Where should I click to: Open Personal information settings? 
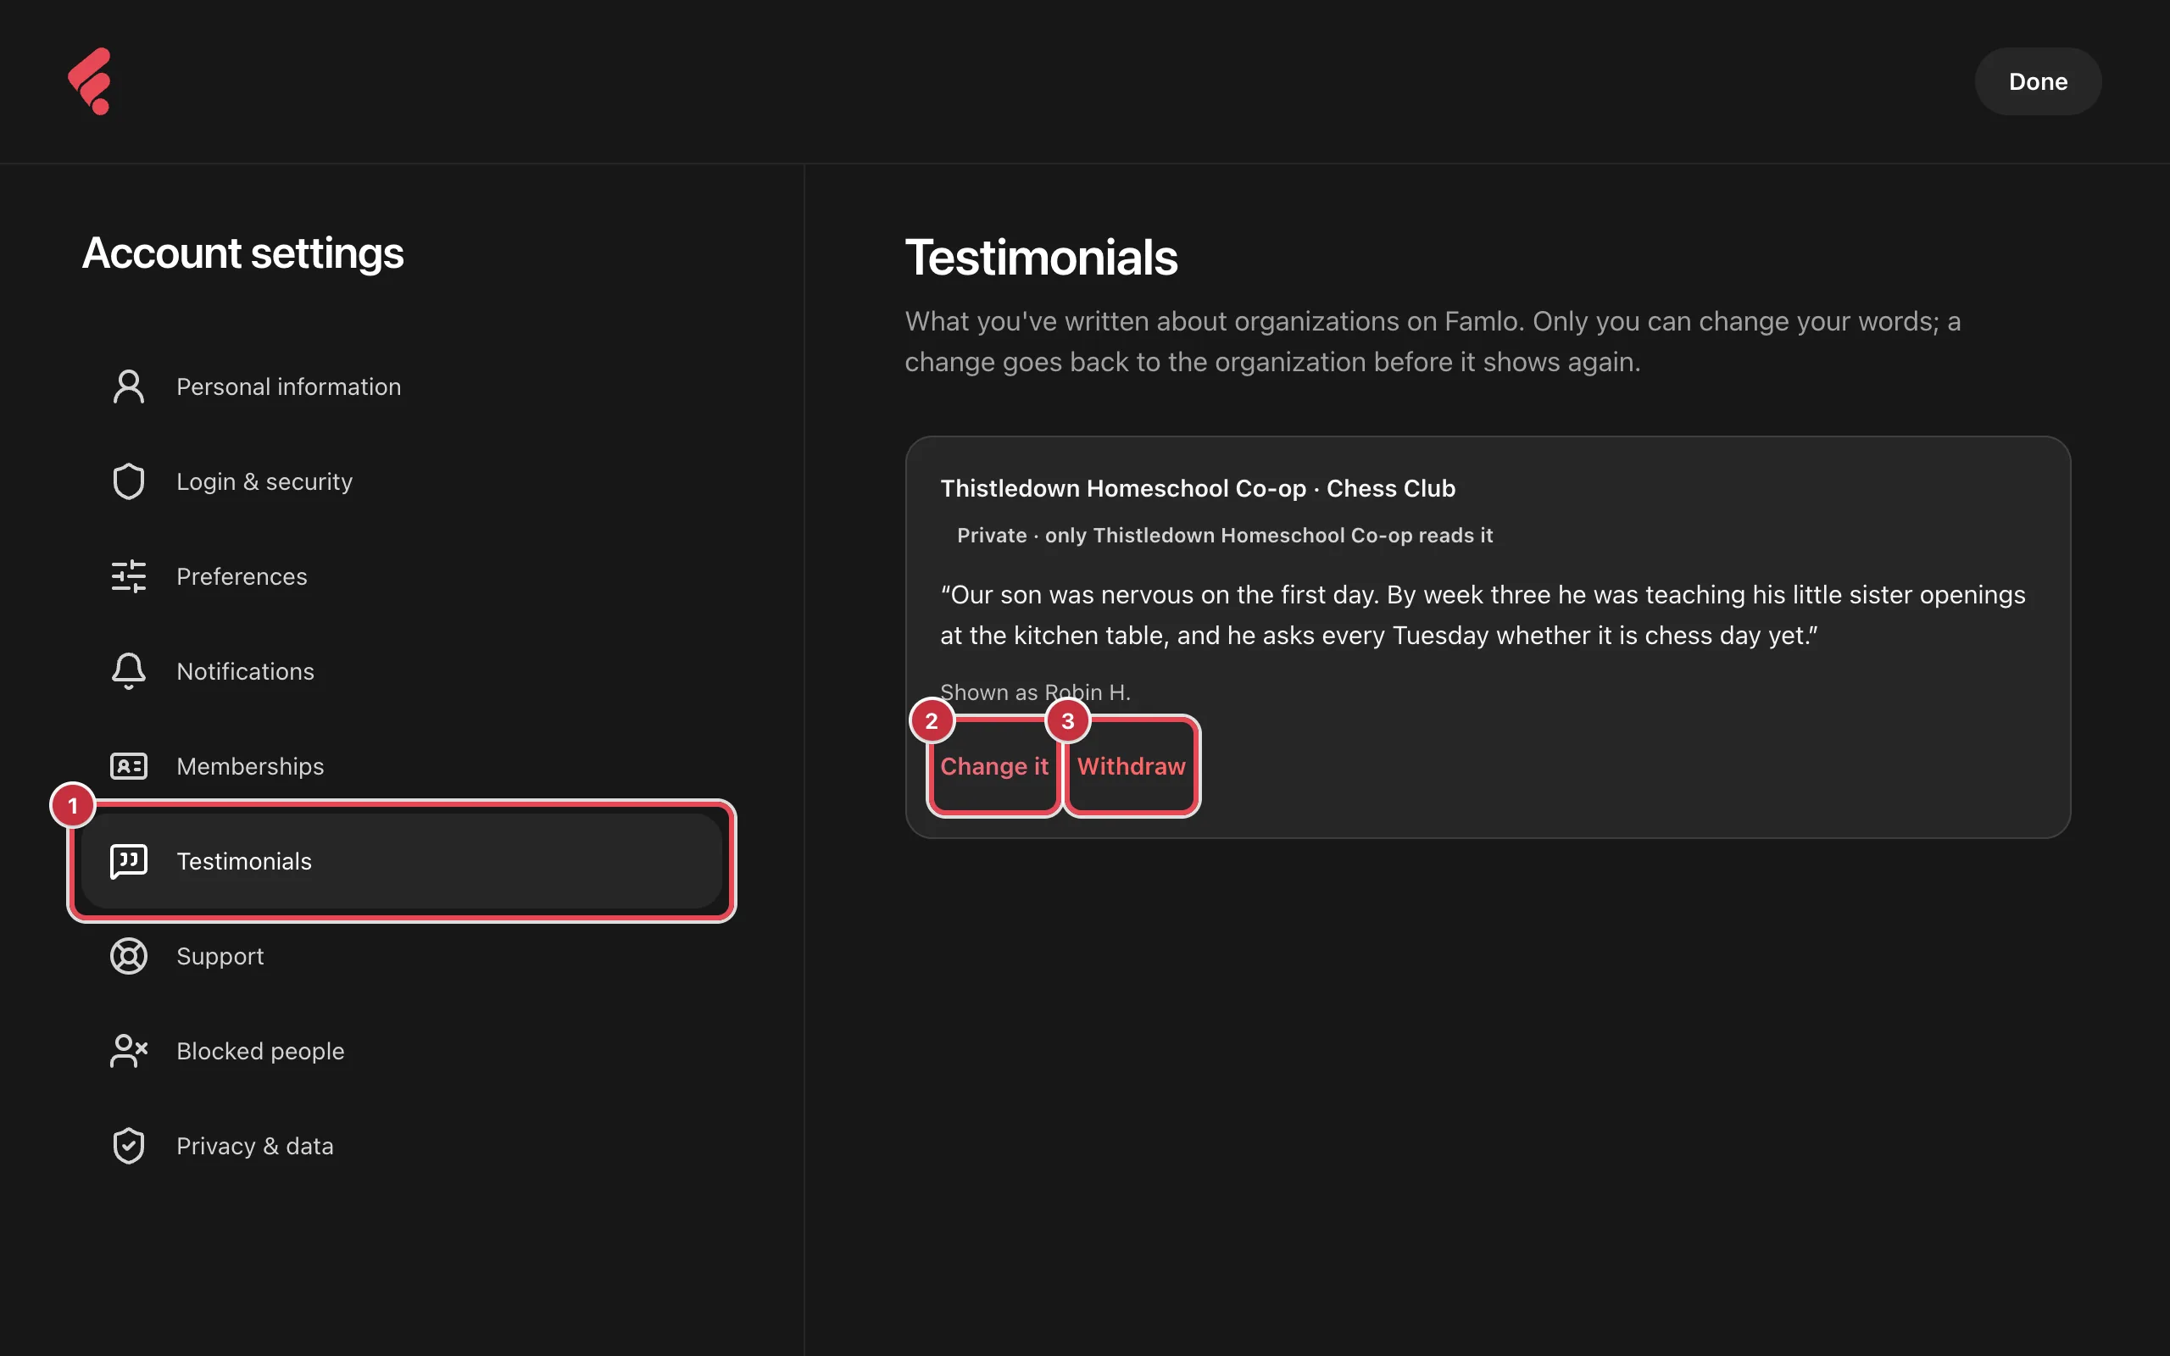coord(402,386)
